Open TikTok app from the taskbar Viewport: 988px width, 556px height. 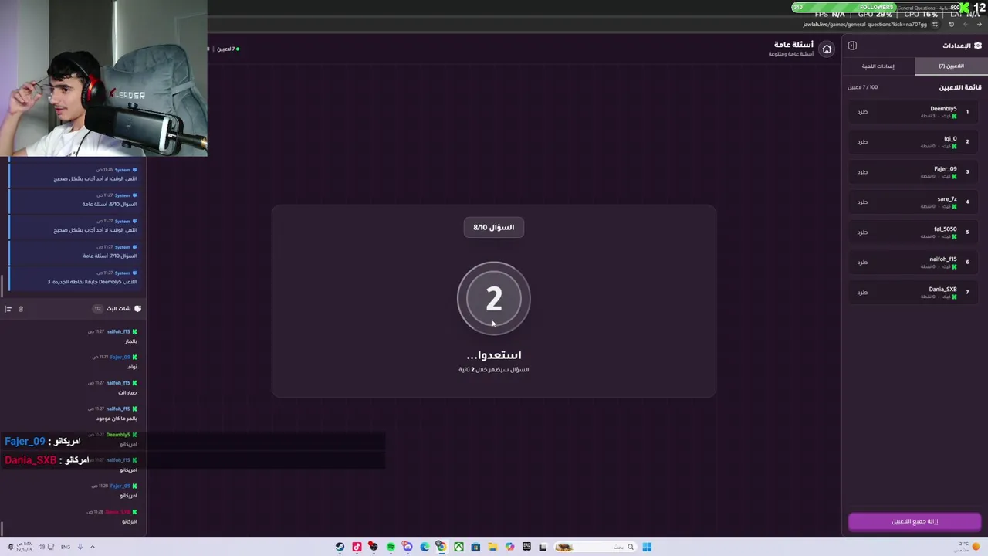(x=357, y=547)
